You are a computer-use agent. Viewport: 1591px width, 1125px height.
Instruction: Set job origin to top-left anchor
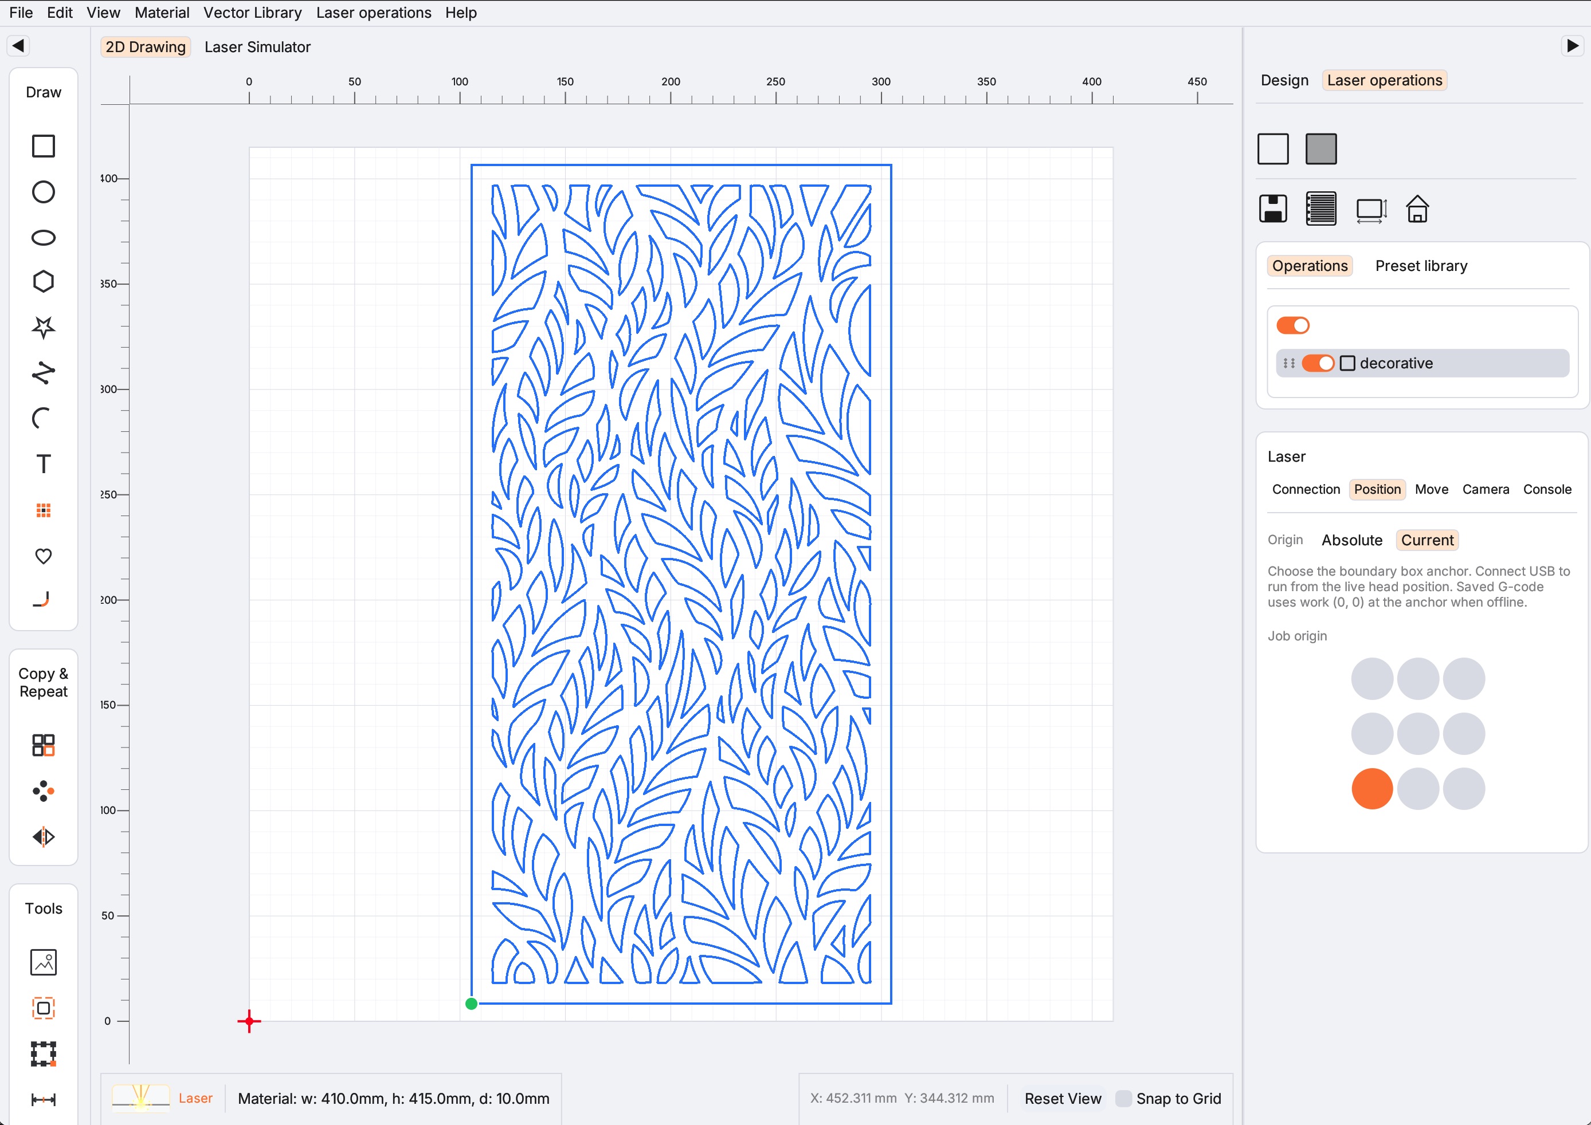pos(1372,679)
